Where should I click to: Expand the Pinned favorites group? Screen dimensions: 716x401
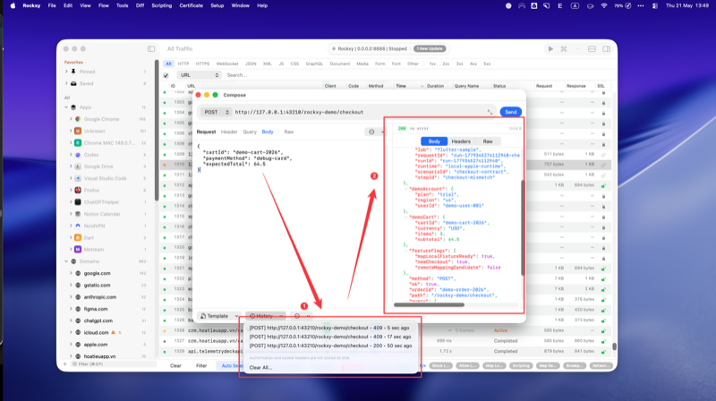(66, 72)
